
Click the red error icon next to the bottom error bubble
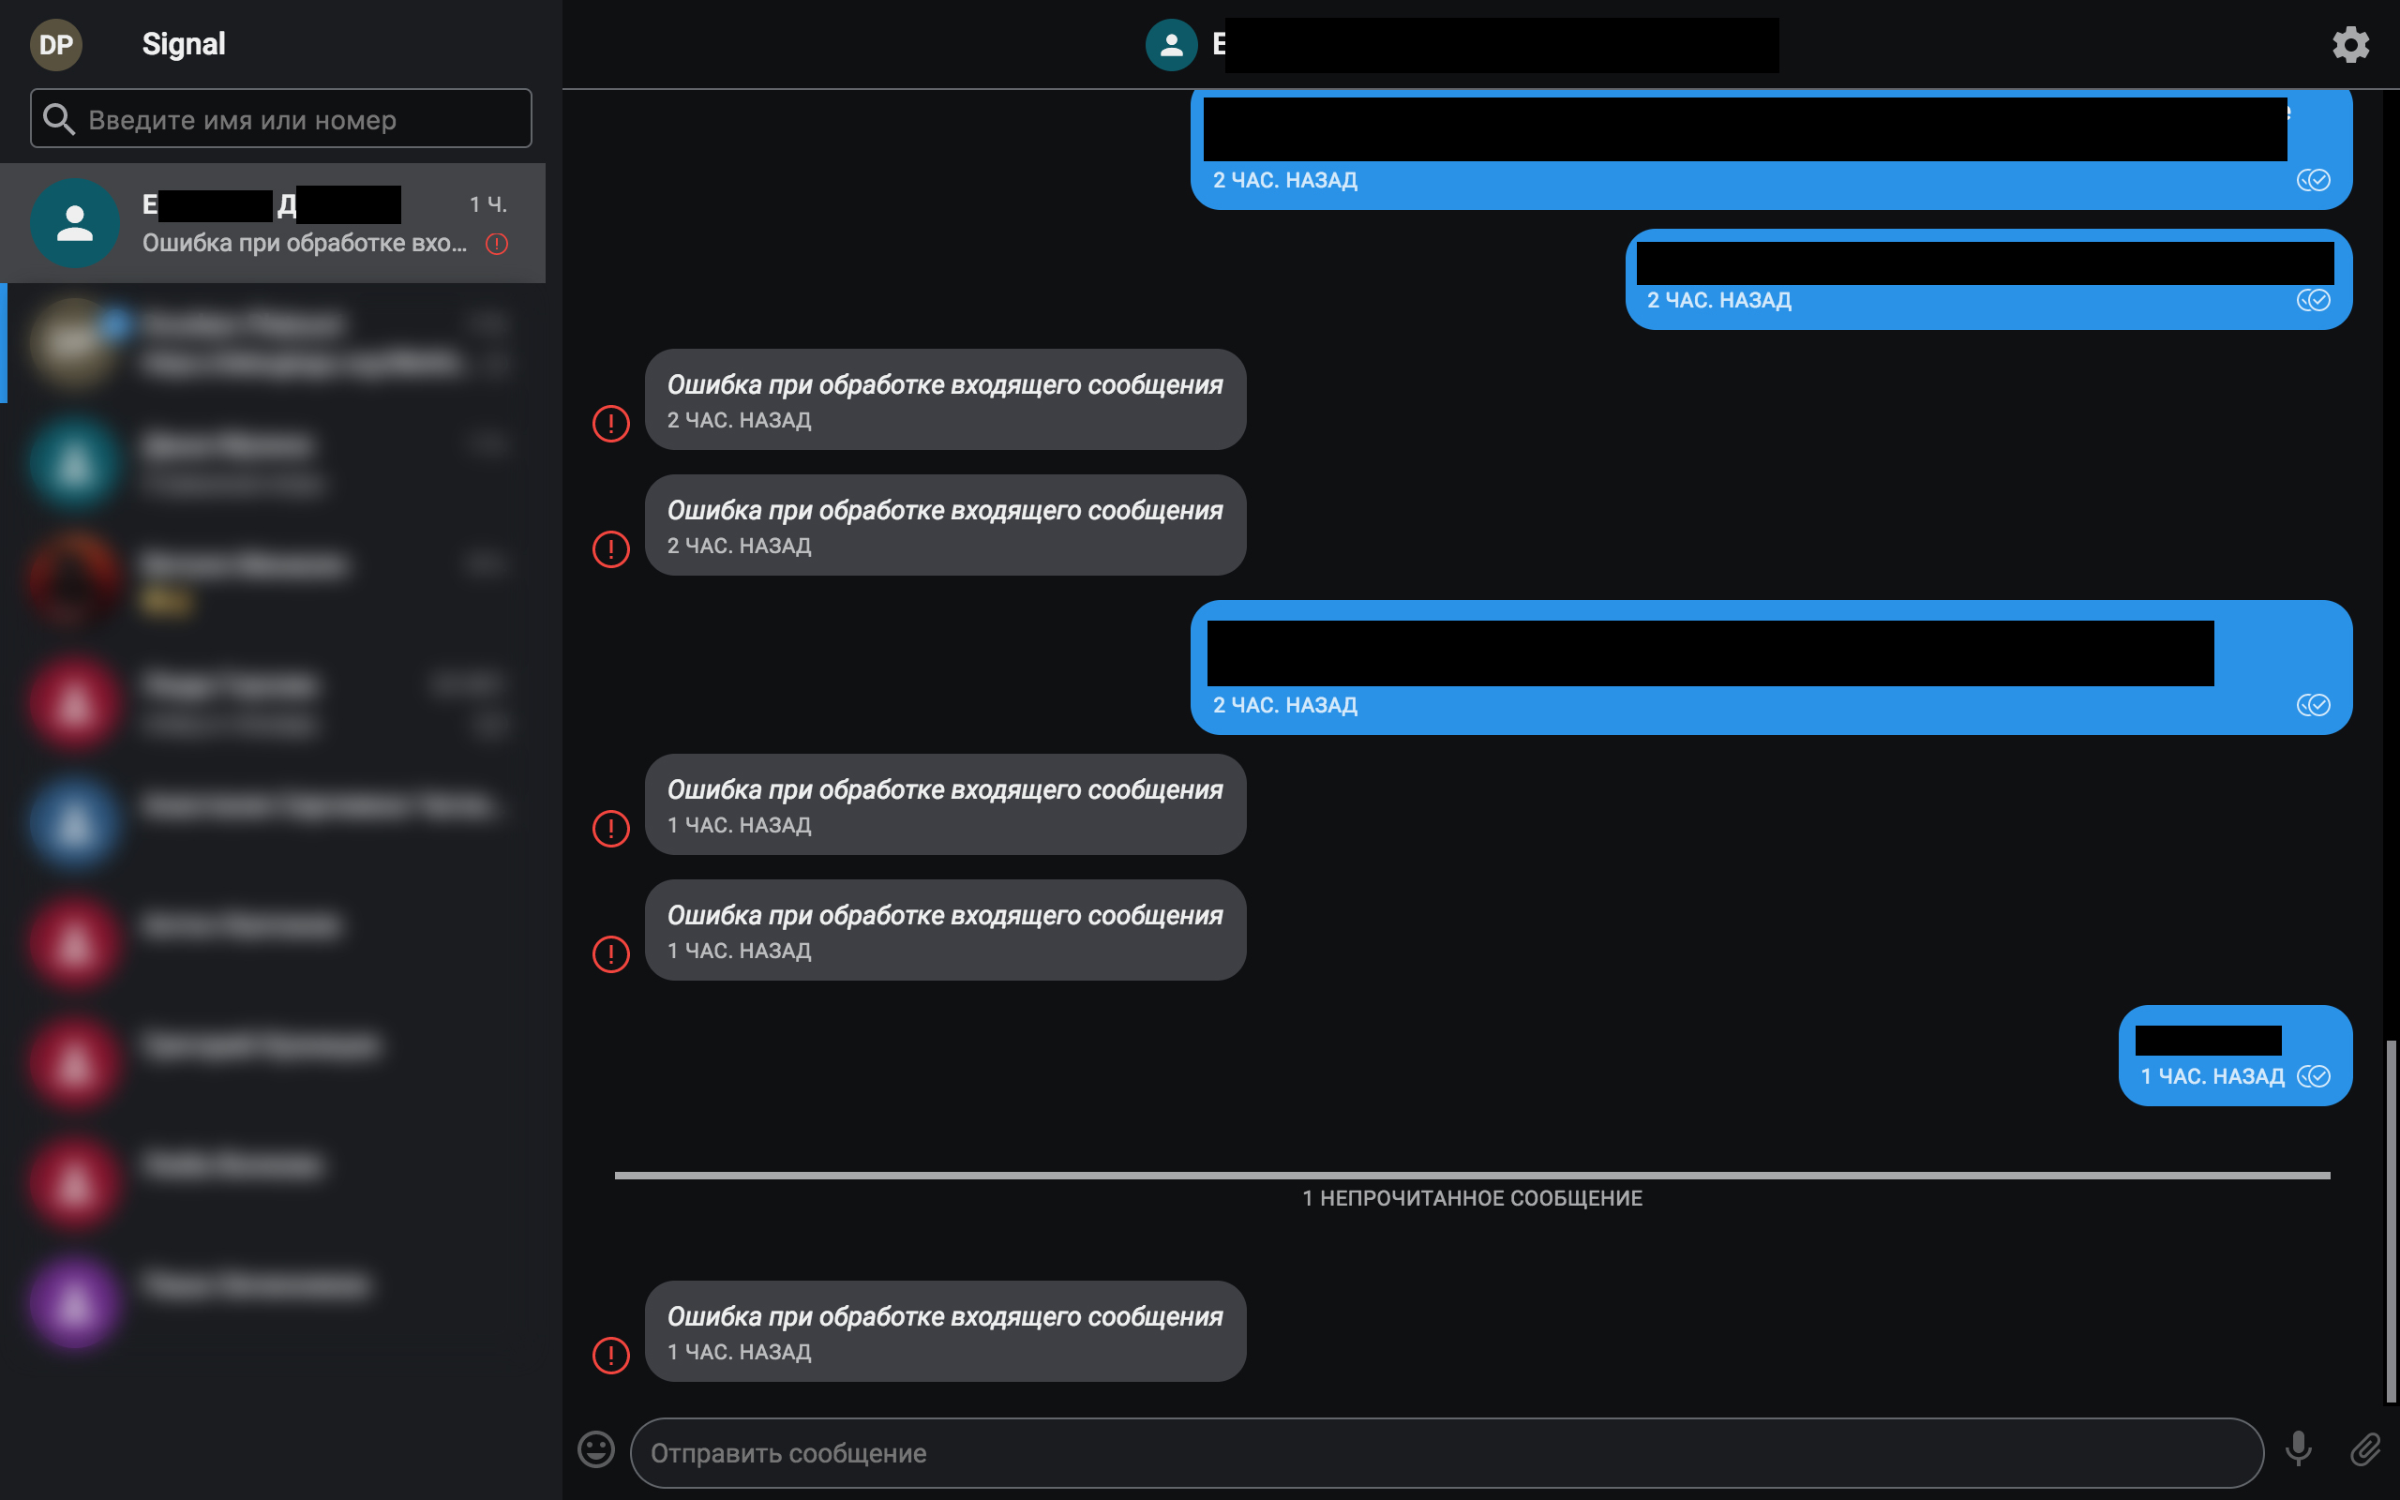[611, 1356]
